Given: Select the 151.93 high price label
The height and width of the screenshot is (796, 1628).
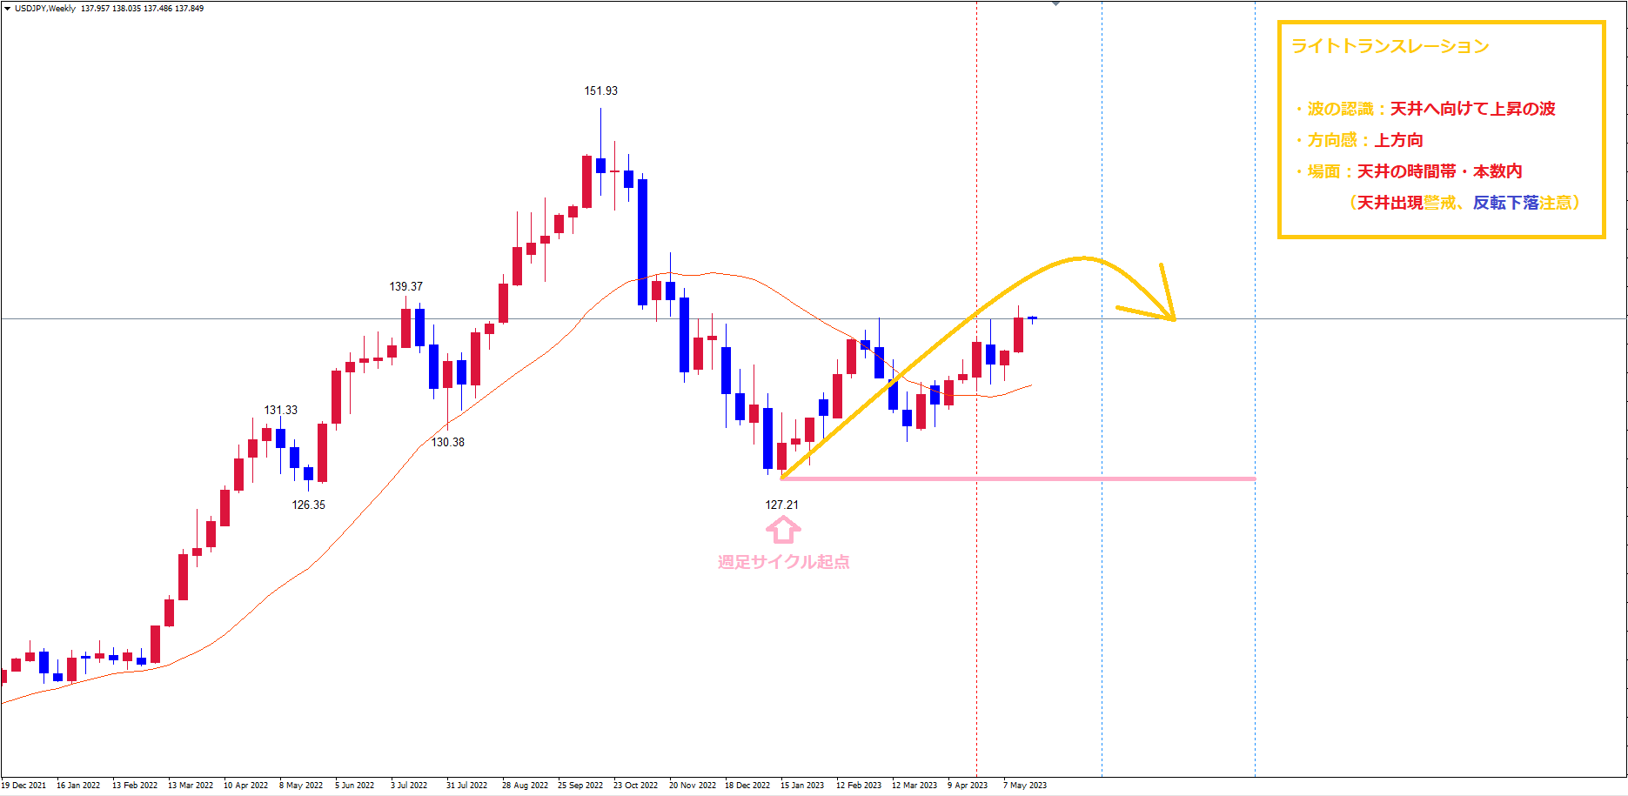Looking at the screenshot, I should coord(600,90).
